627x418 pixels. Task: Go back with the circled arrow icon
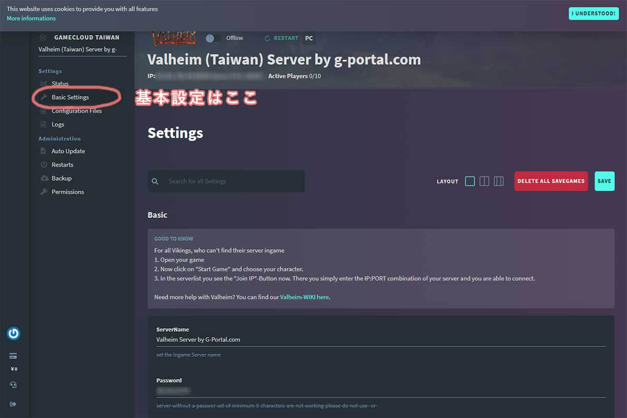click(x=43, y=38)
